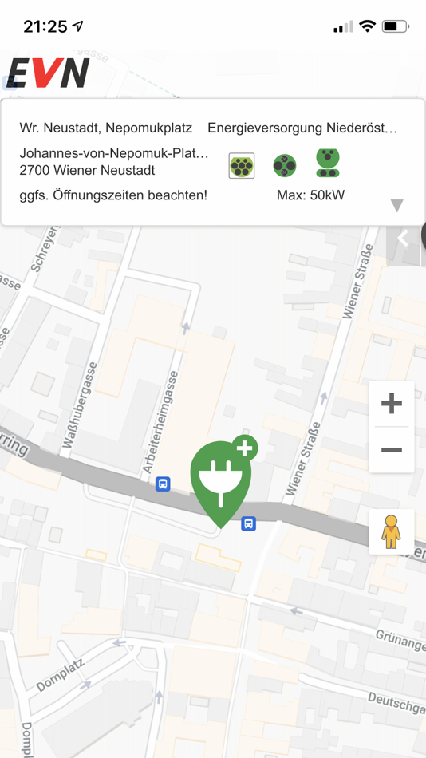This screenshot has height=758, width=426.
Task: Click the EVN logo
Action: point(49,73)
